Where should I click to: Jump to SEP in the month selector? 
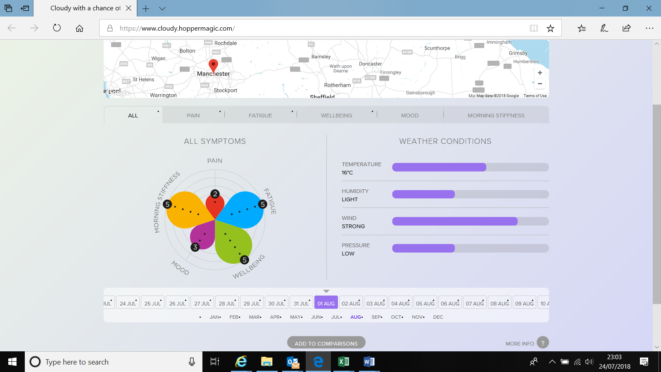[376, 317]
